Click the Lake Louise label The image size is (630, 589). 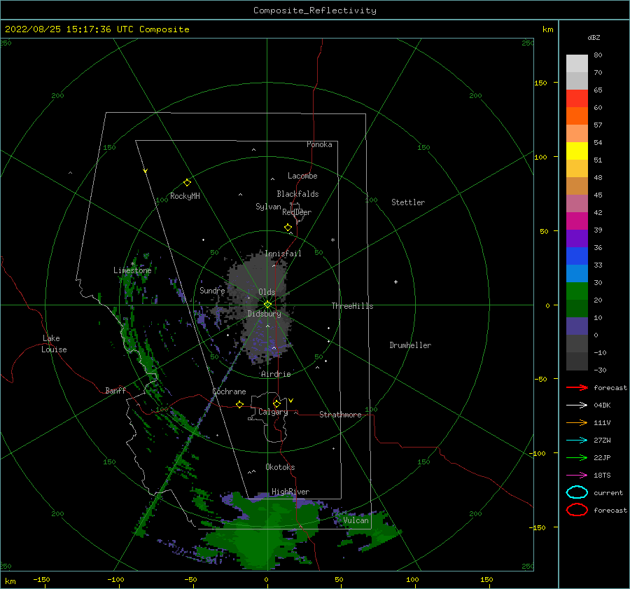[54, 344]
